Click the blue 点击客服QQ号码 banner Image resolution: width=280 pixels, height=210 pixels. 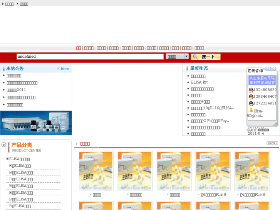(262, 80)
